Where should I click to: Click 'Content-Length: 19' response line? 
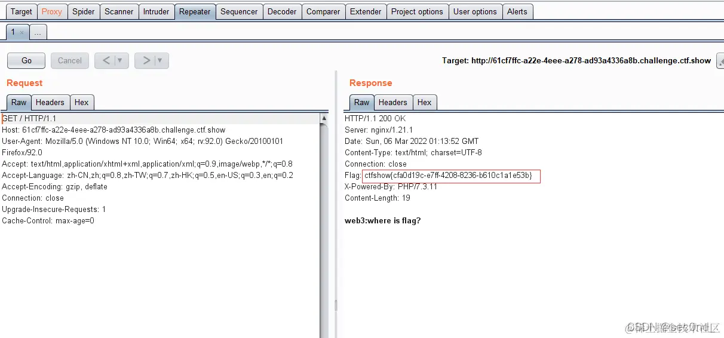pos(378,198)
